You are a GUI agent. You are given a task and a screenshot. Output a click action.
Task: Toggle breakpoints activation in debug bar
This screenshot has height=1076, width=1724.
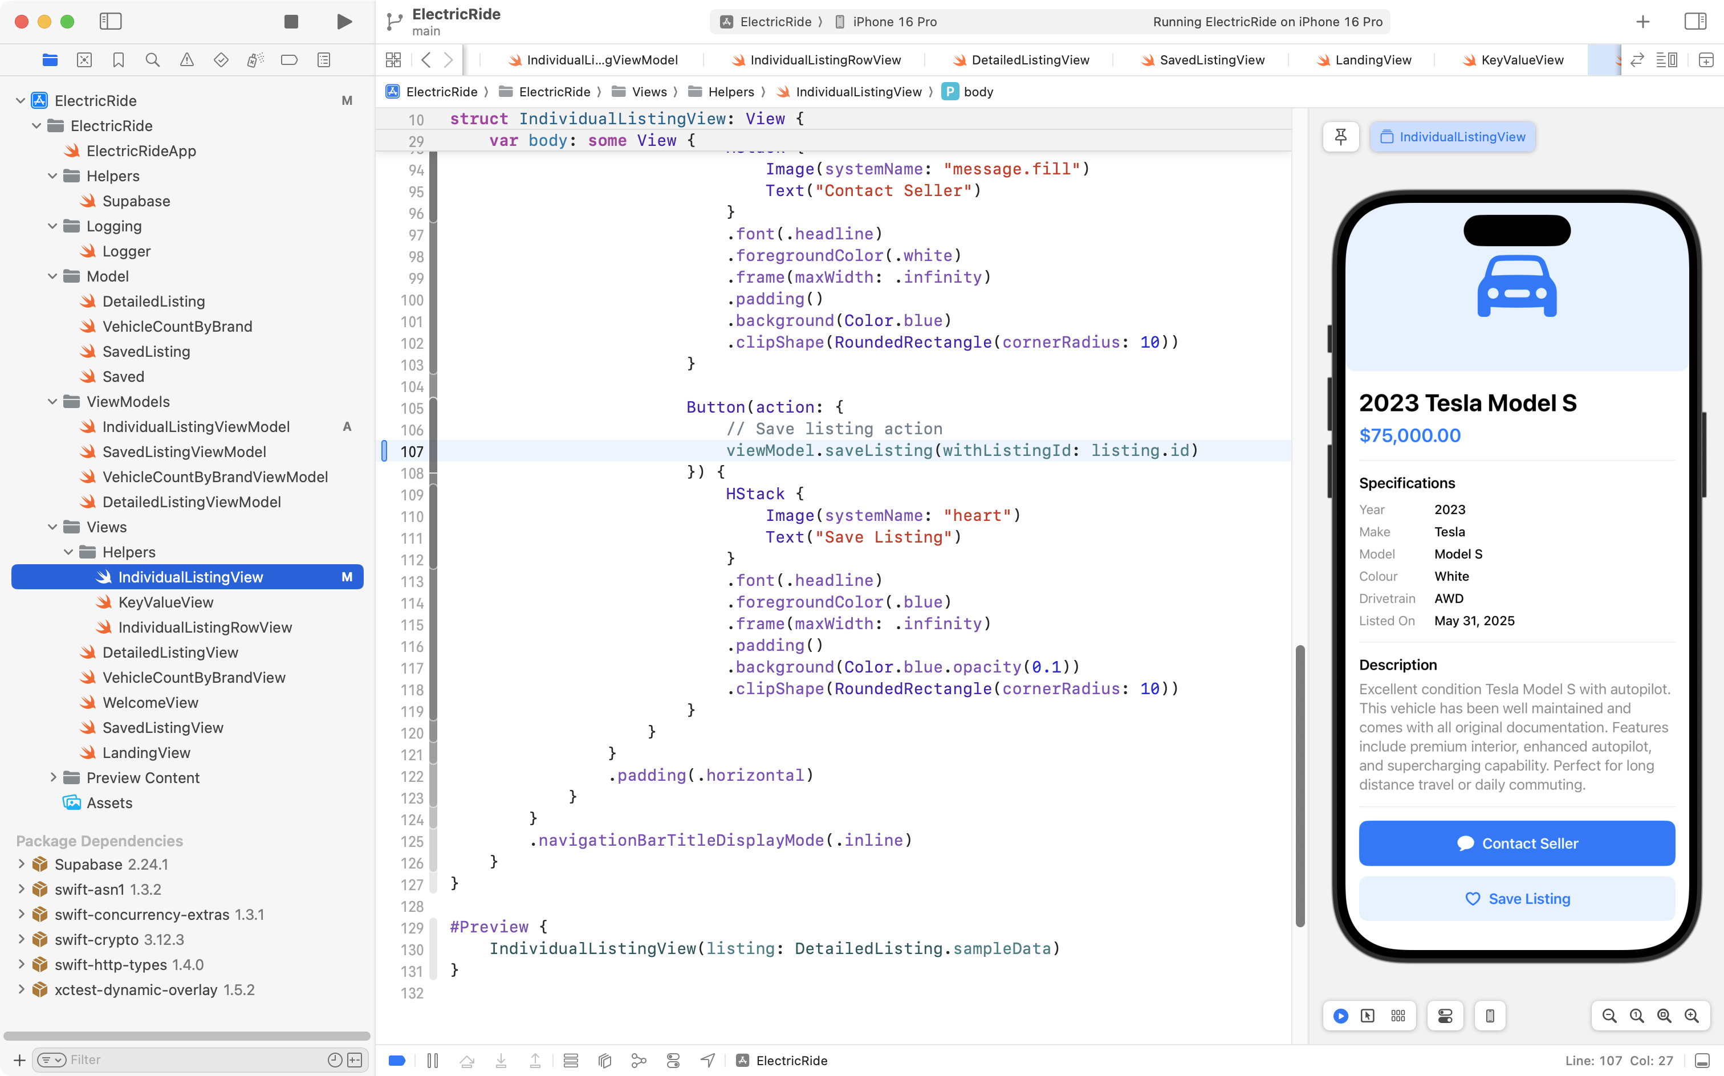[x=397, y=1061]
